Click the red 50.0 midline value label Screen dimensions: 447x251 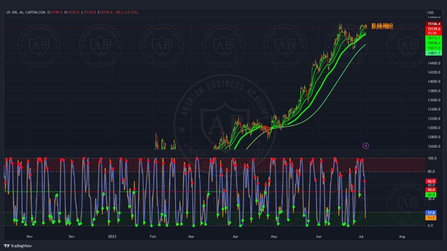(431, 190)
